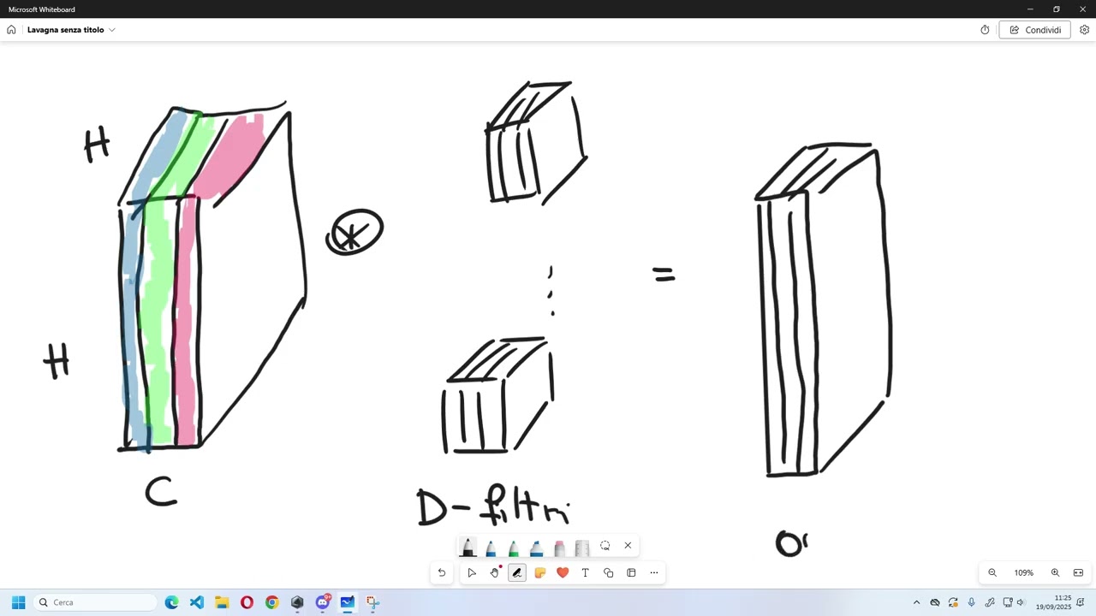This screenshot has height=616, width=1096.
Task: Undo the last stroke
Action: 442,573
